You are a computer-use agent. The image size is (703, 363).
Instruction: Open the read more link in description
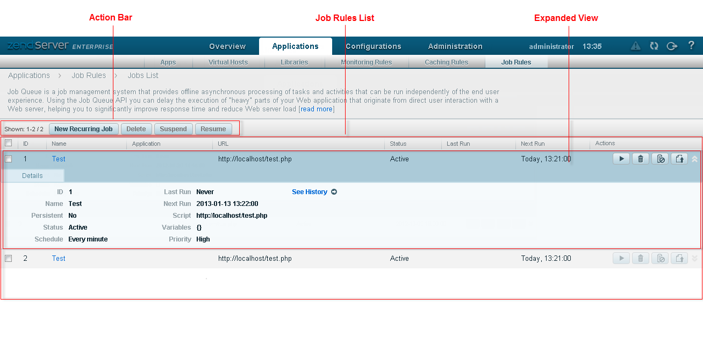pyautogui.click(x=317, y=109)
